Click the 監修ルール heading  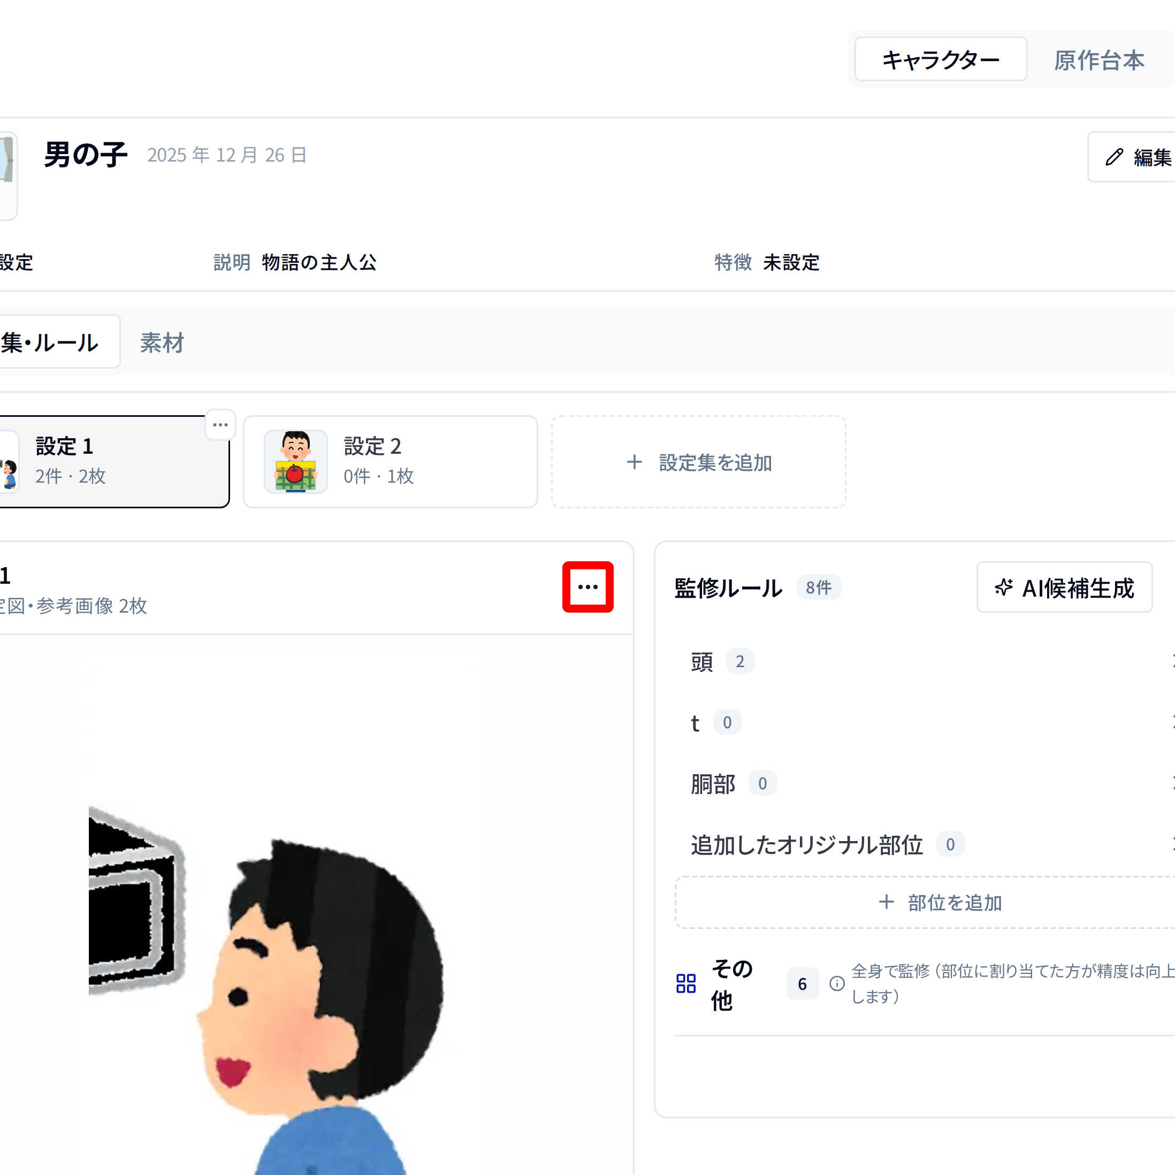click(x=728, y=587)
